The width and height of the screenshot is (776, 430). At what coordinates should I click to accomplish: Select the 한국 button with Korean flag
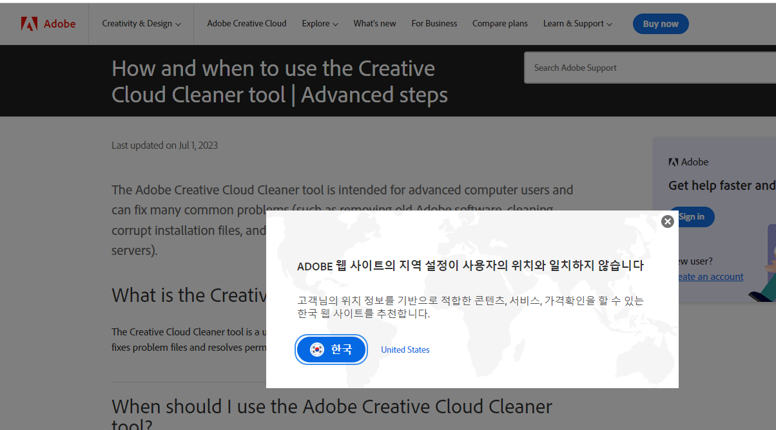tap(331, 350)
